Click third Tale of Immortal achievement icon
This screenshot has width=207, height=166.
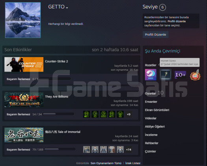[103, 149]
